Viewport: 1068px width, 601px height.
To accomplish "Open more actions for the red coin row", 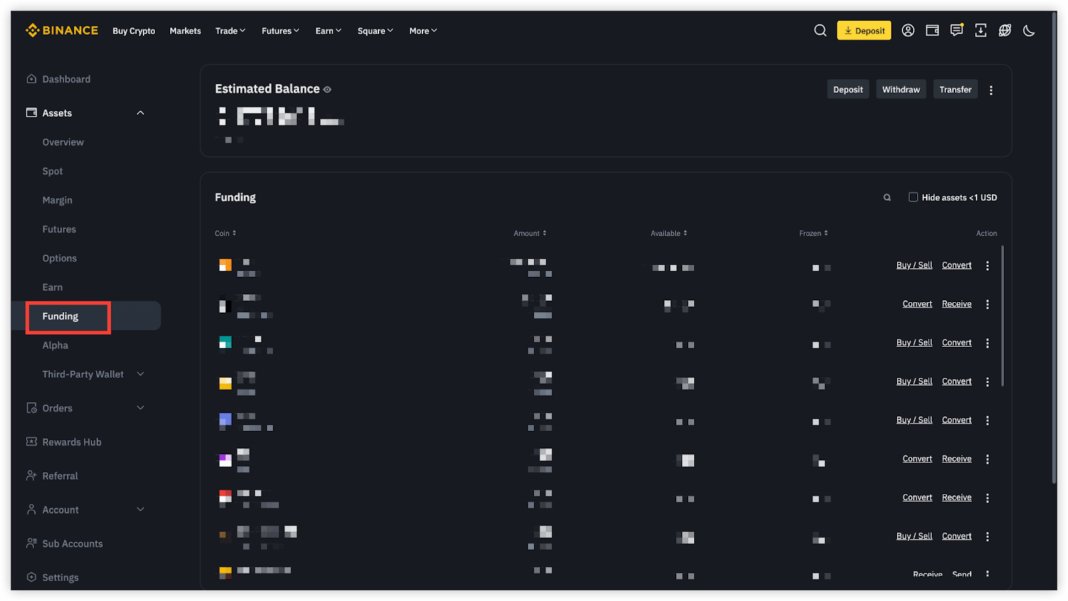I will coord(987,498).
